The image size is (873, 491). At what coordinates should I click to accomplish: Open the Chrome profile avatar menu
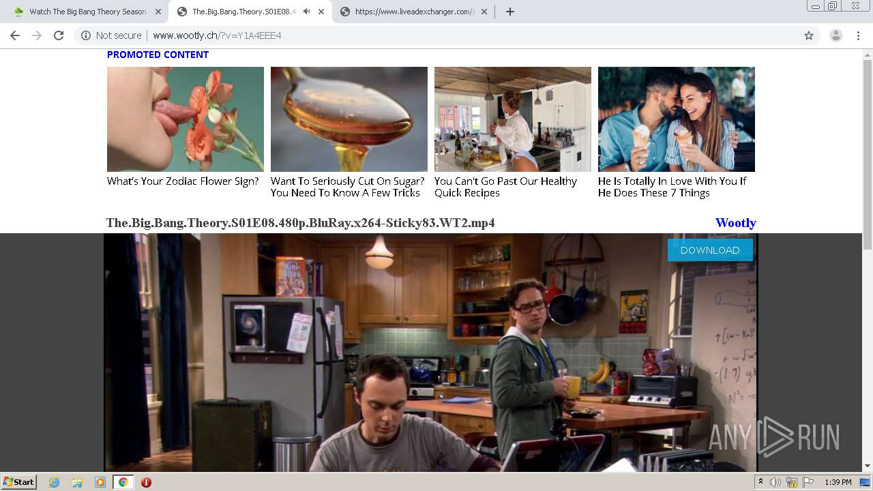[836, 35]
